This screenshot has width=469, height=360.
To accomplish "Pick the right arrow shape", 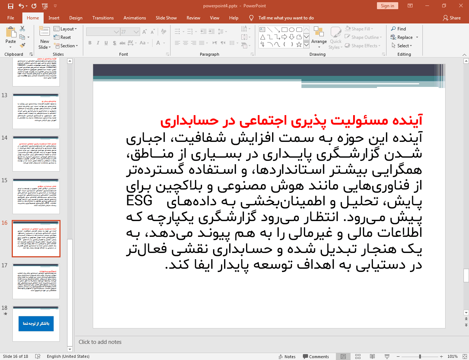I will point(285,37).
